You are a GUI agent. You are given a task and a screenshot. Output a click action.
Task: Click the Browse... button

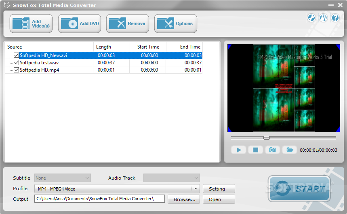tap(184, 199)
